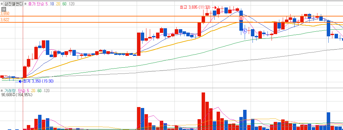Select the 거래량 volume indicator label
The height and width of the screenshot is (130, 343).
10,90
